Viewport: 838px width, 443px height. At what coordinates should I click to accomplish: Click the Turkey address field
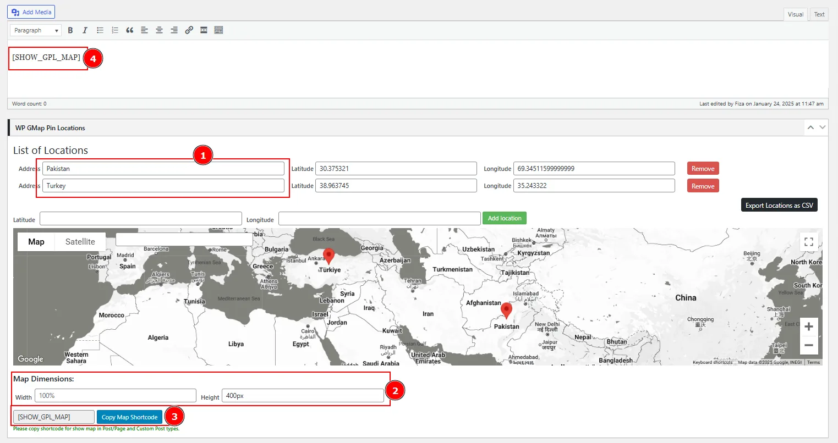tap(163, 186)
